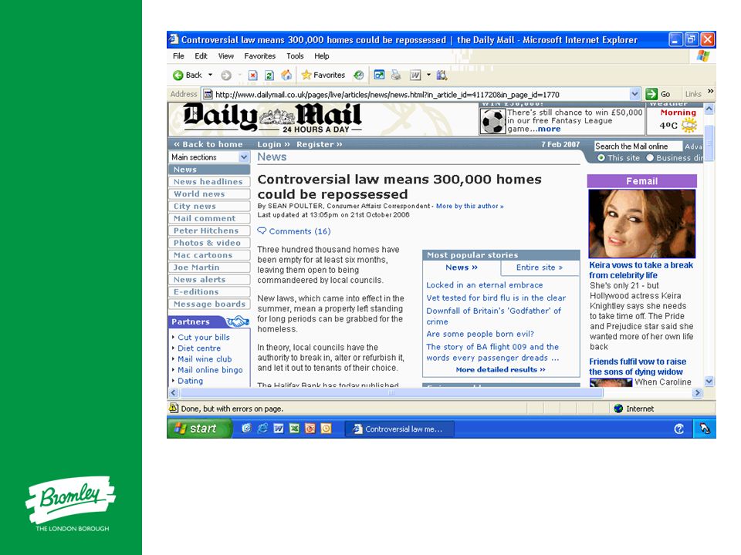This screenshot has height=555, width=741.
Task: Open the Home page icon
Action: tap(286, 75)
